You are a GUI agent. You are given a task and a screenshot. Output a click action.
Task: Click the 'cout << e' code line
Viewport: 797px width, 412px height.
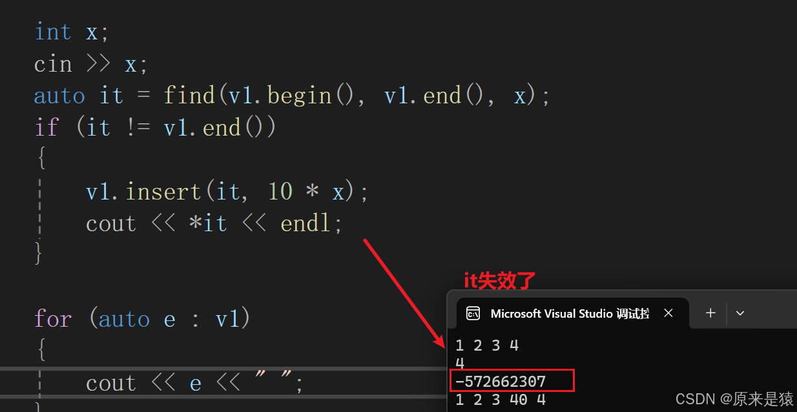coord(194,383)
